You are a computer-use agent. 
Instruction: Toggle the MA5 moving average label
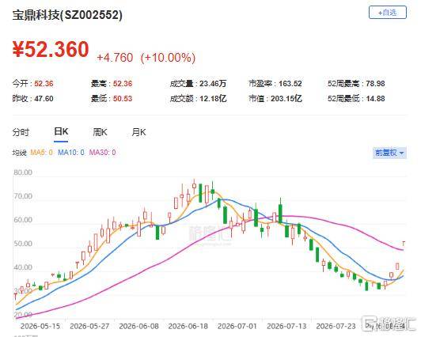pyautogui.click(x=41, y=153)
